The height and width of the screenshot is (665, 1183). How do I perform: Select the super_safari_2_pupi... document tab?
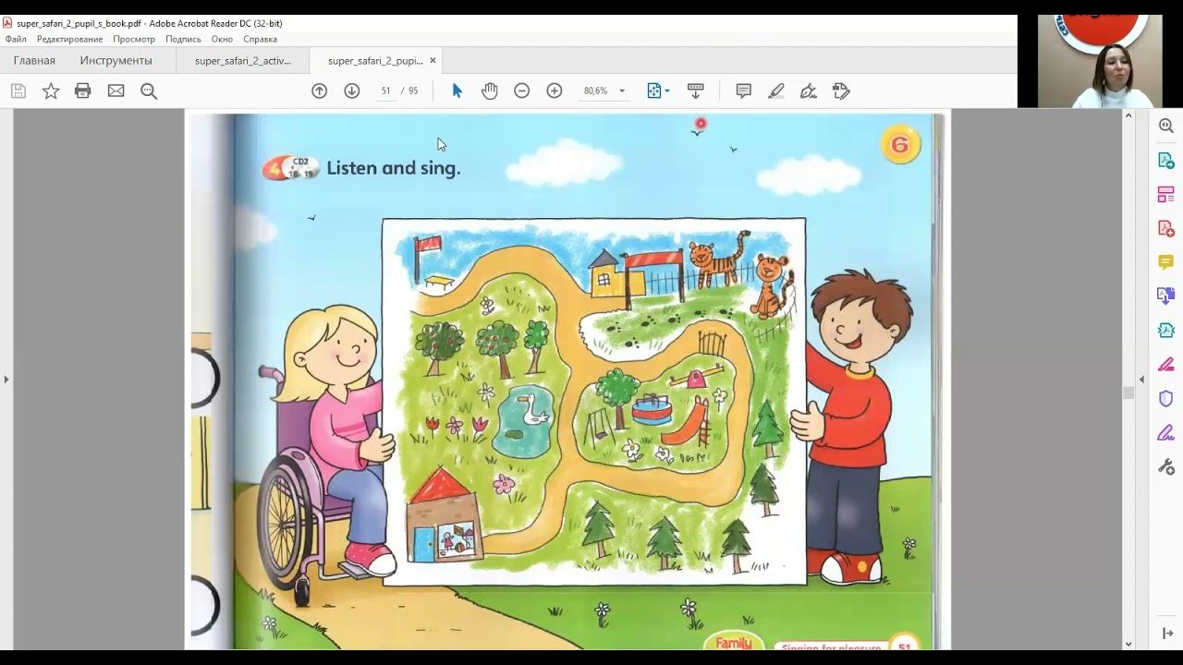(375, 60)
